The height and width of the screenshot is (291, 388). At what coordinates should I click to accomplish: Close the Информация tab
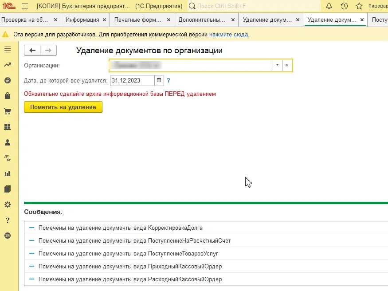pos(104,20)
